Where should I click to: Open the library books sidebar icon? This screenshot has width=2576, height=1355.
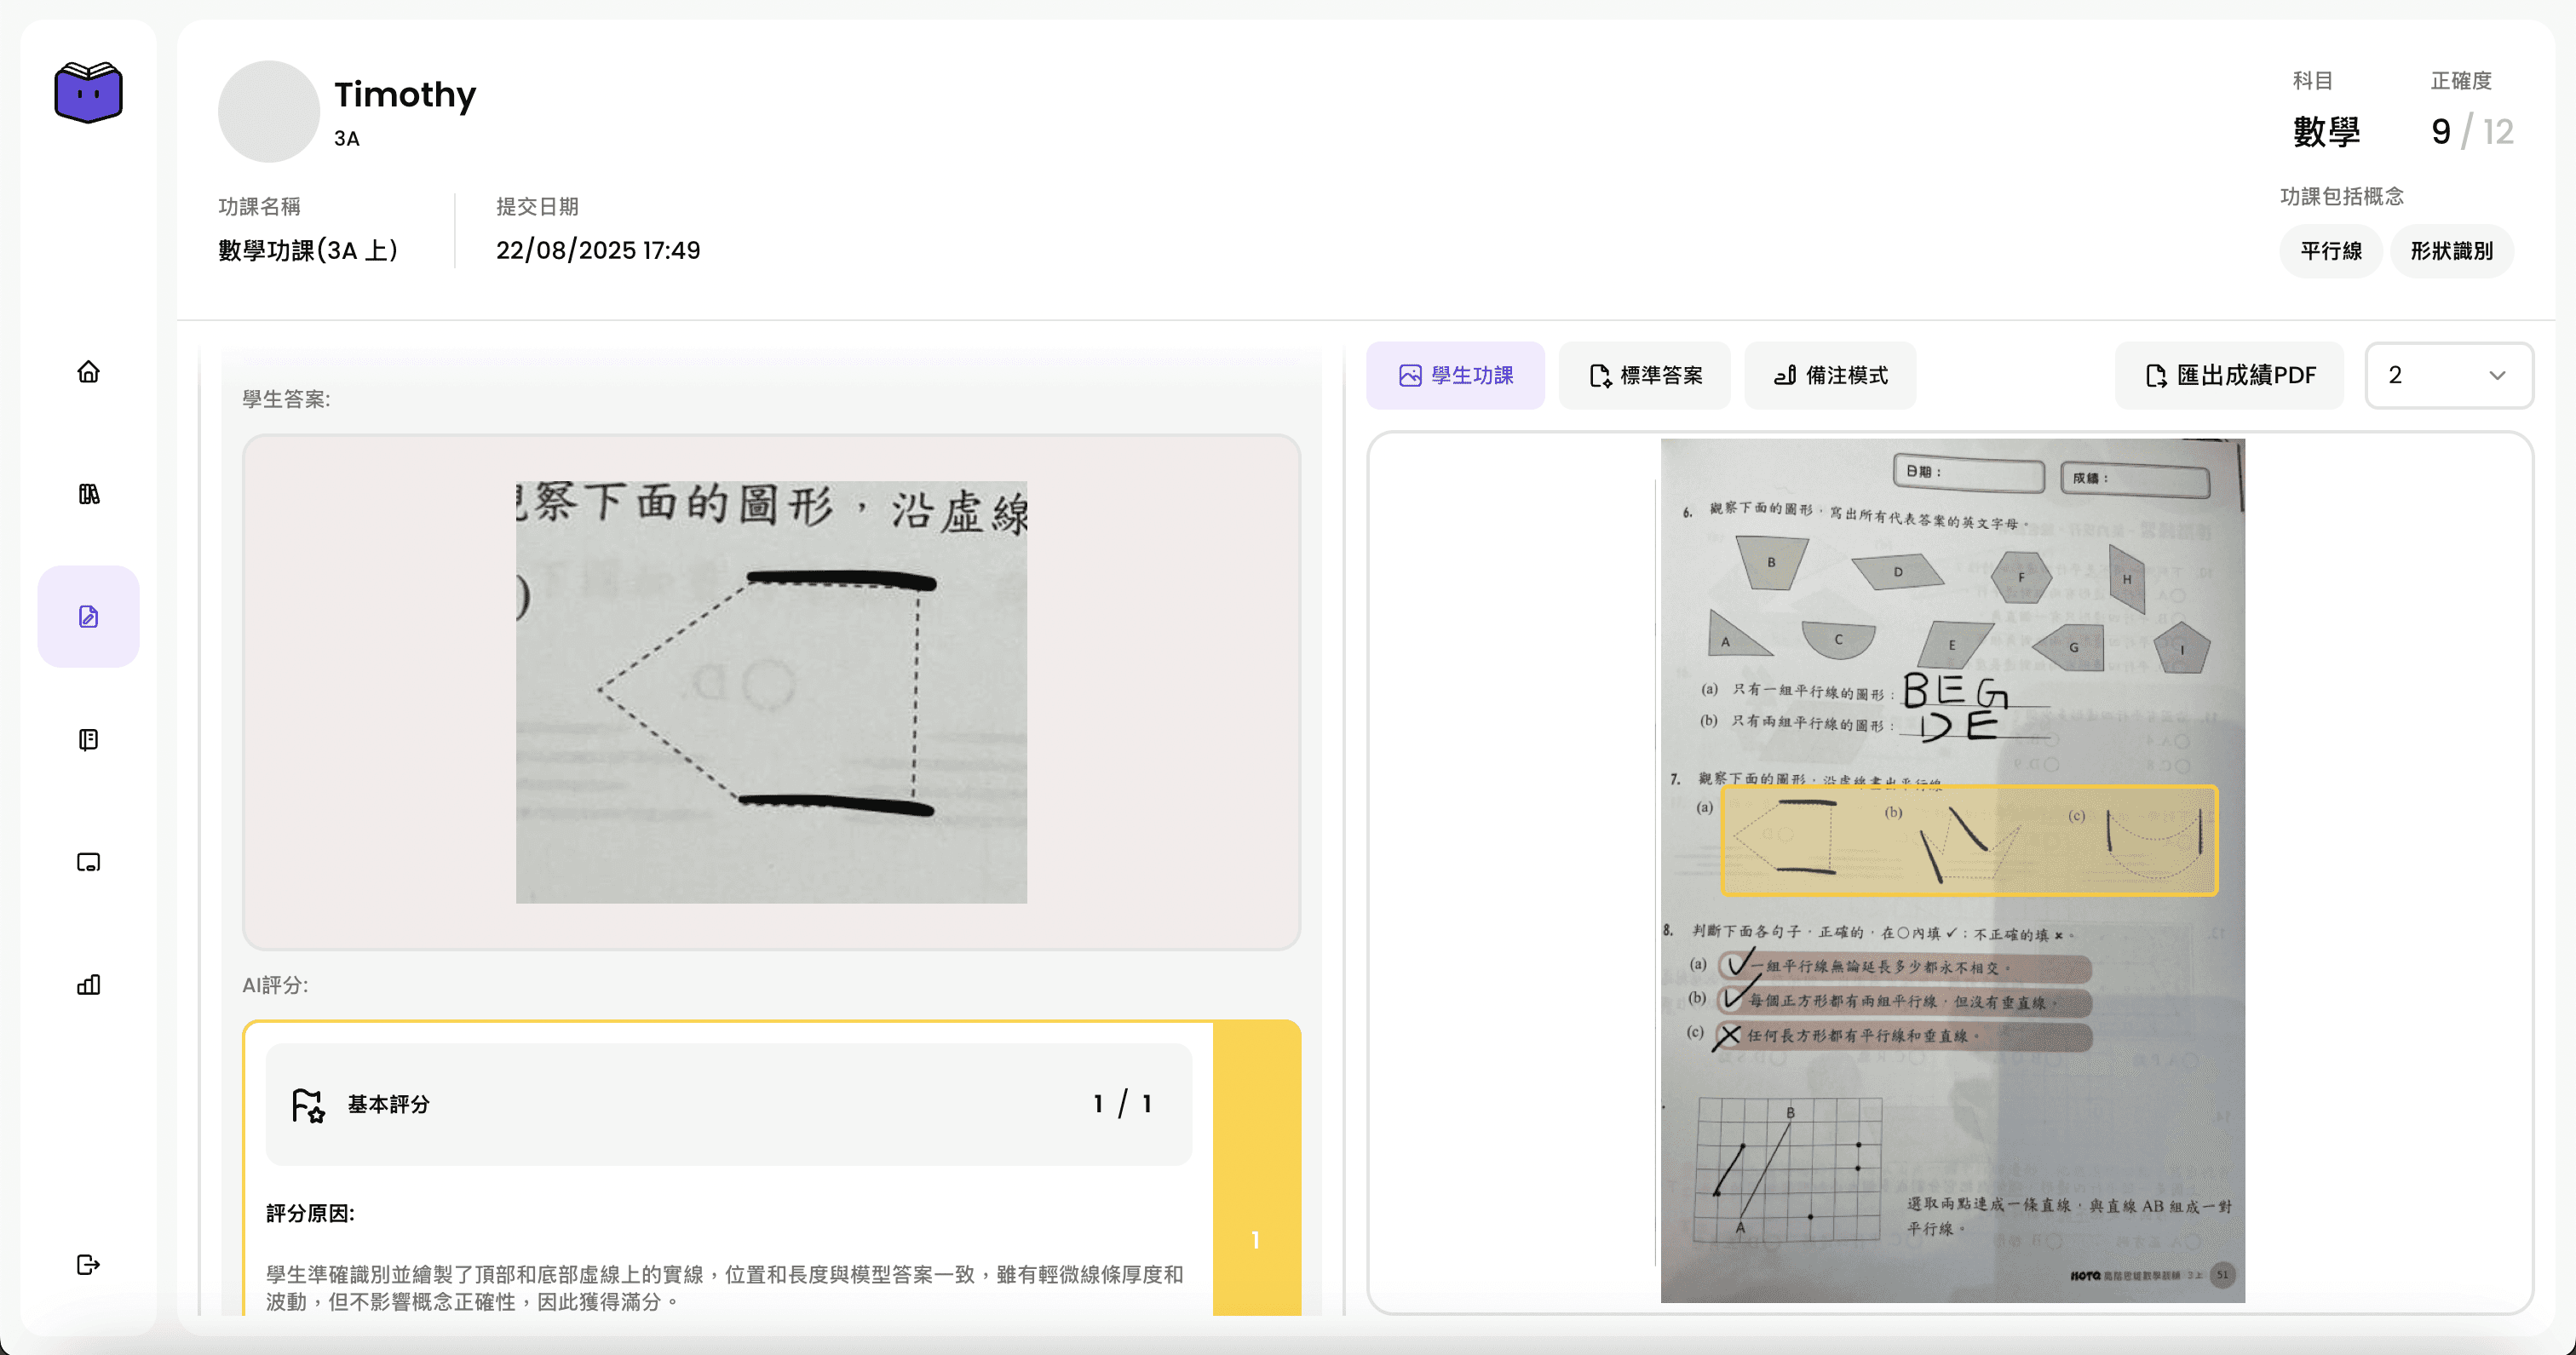(x=88, y=494)
